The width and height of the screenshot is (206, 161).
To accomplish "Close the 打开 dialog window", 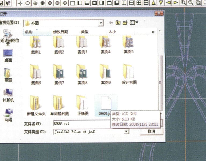I will point(159,13).
